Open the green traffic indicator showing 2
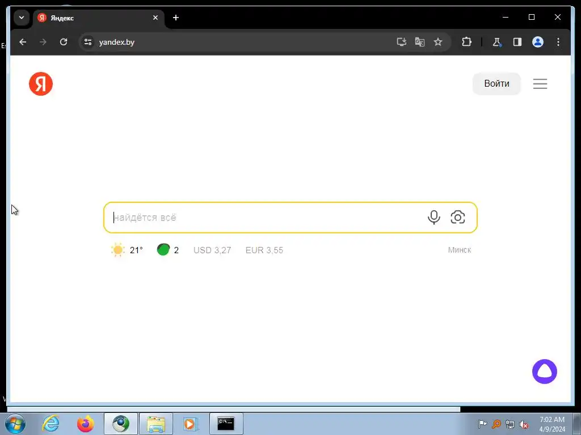This screenshot has width=581, height=435. [168, 250]
